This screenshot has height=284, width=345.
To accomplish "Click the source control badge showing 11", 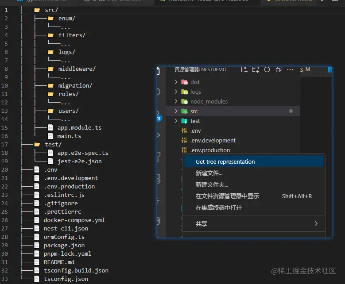I will pos(159,119).
